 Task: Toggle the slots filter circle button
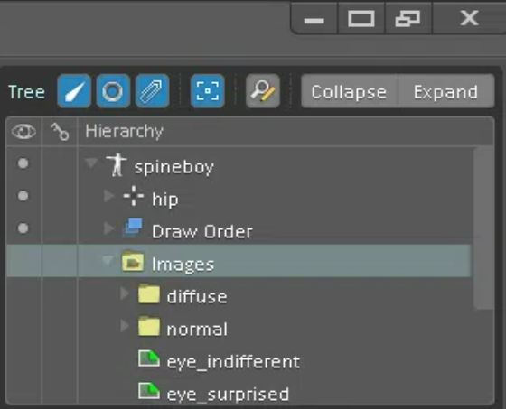[113, 91]
